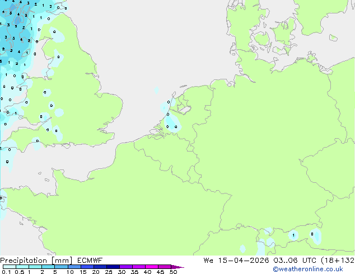Click the legend label '50'
Viewport: 355px width, 274px height.
(173, 272)
